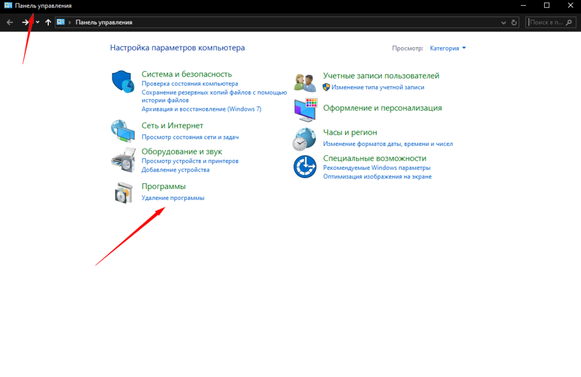Screen dimensions: 581x377
Task: Open Учетные записи пользователей category
Action: click(x=381, y=76)
